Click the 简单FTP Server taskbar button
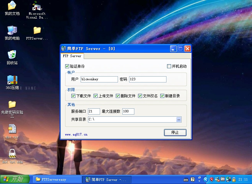Viewport: 252px width, 184px height. tap(107, 179)
